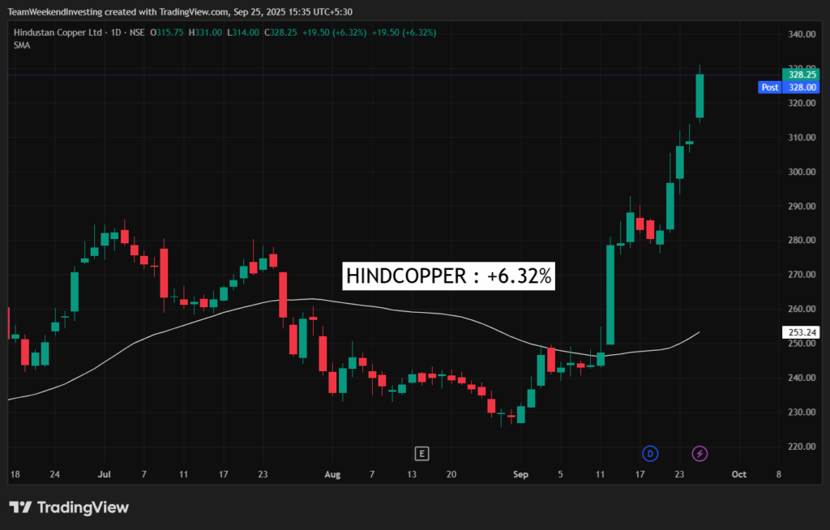The image size is (830, 530).
Task: Click the low value L314.00
Action: tap(243, 32)
